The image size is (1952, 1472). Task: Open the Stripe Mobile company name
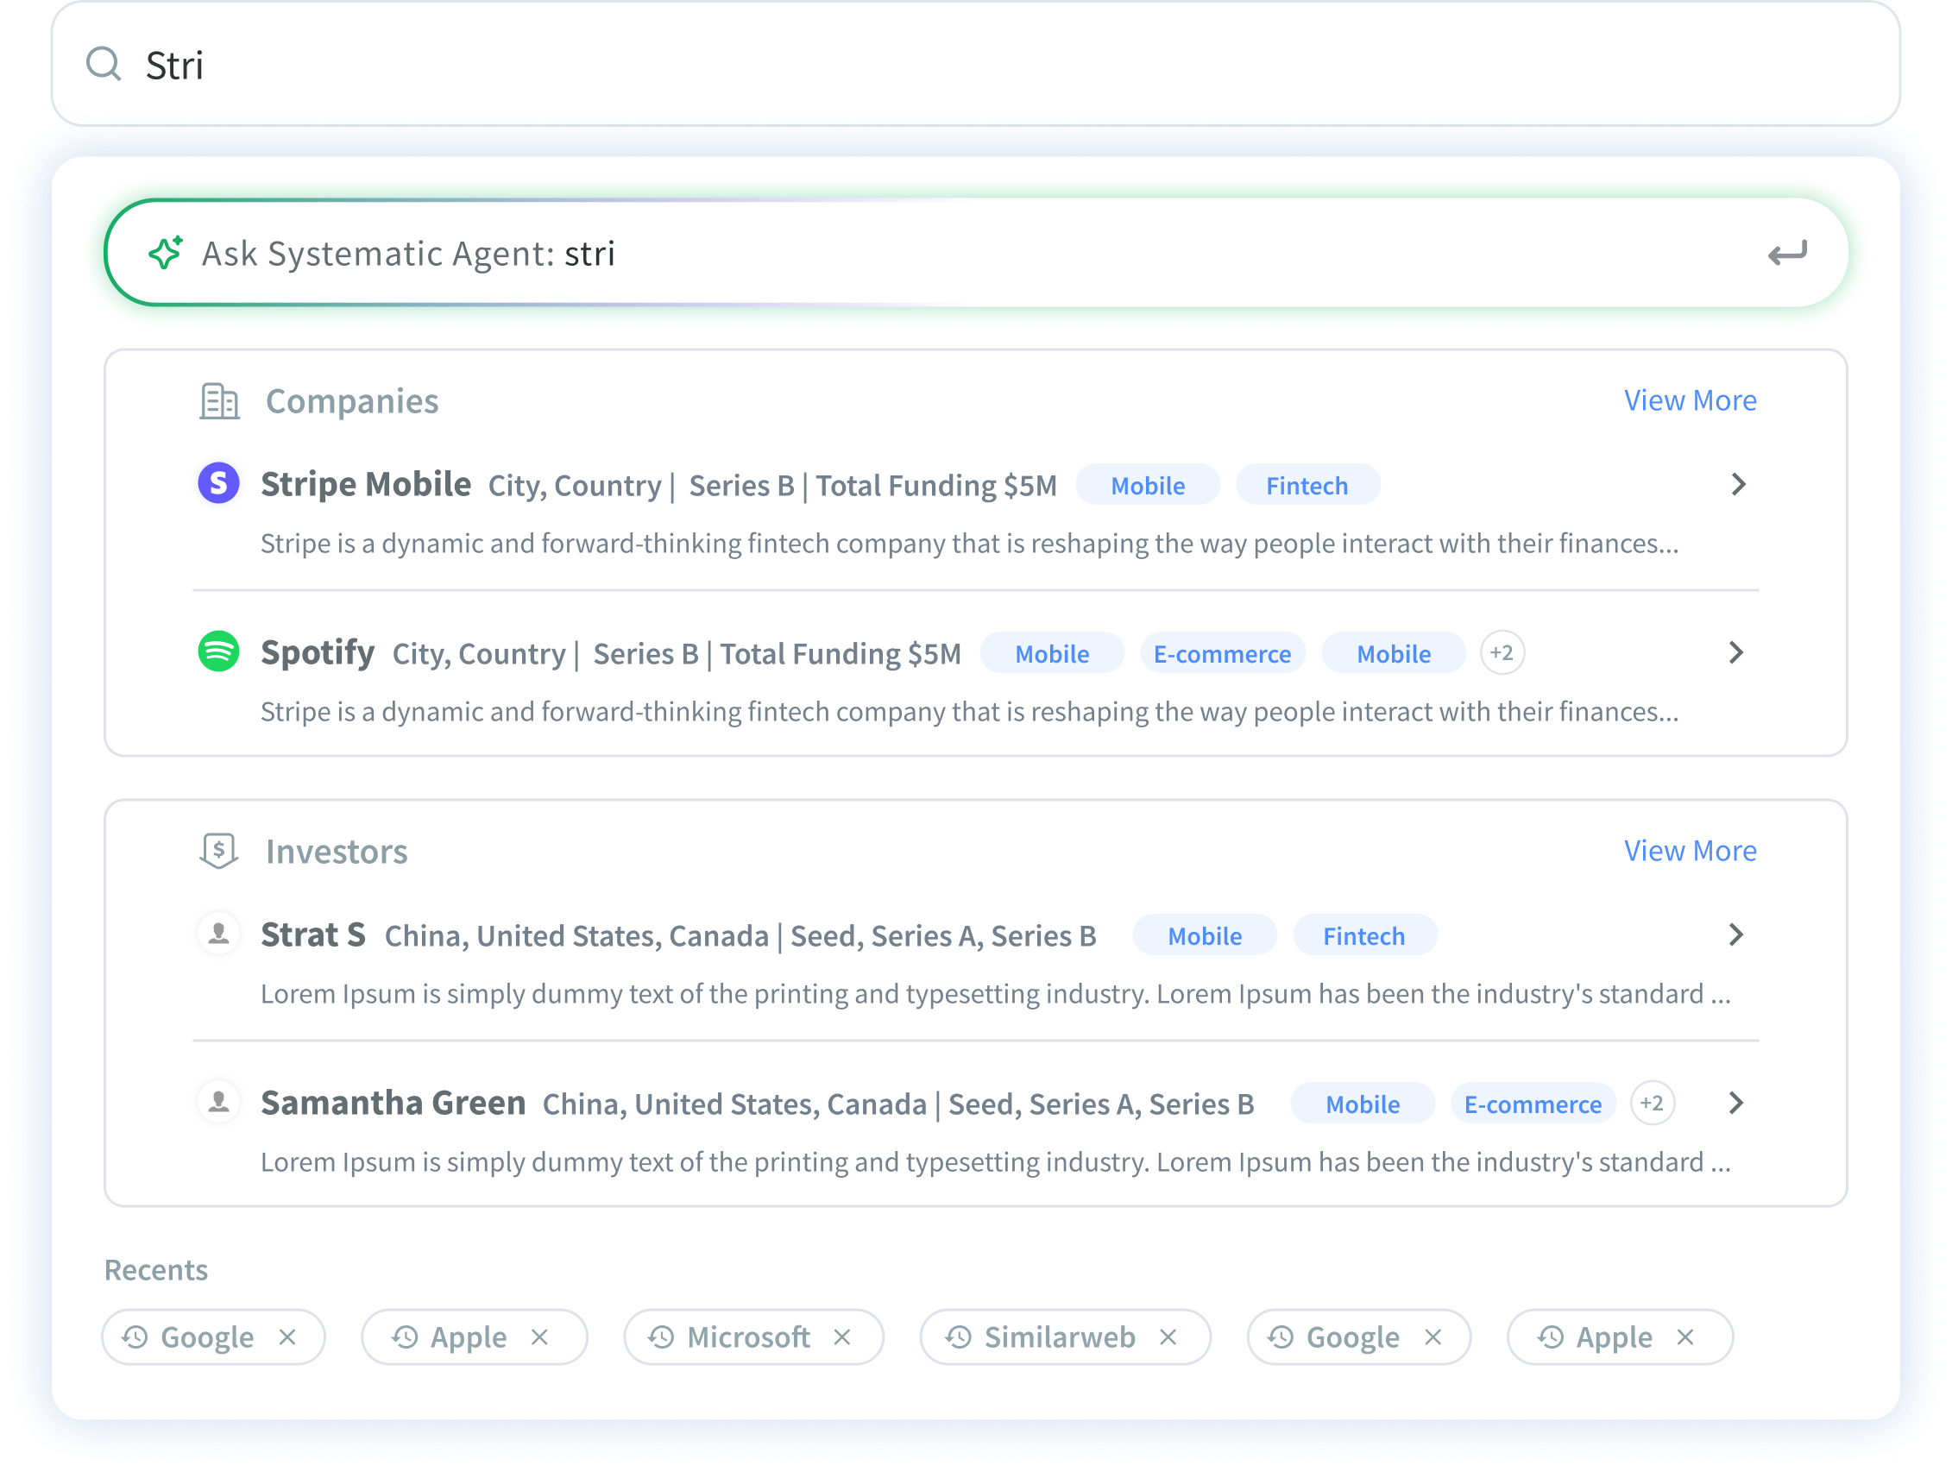coord(365,485)
